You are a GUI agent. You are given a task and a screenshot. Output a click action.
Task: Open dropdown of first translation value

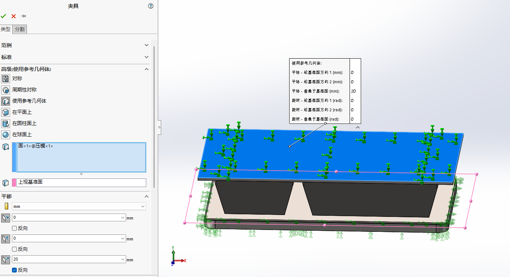[123, 217]
